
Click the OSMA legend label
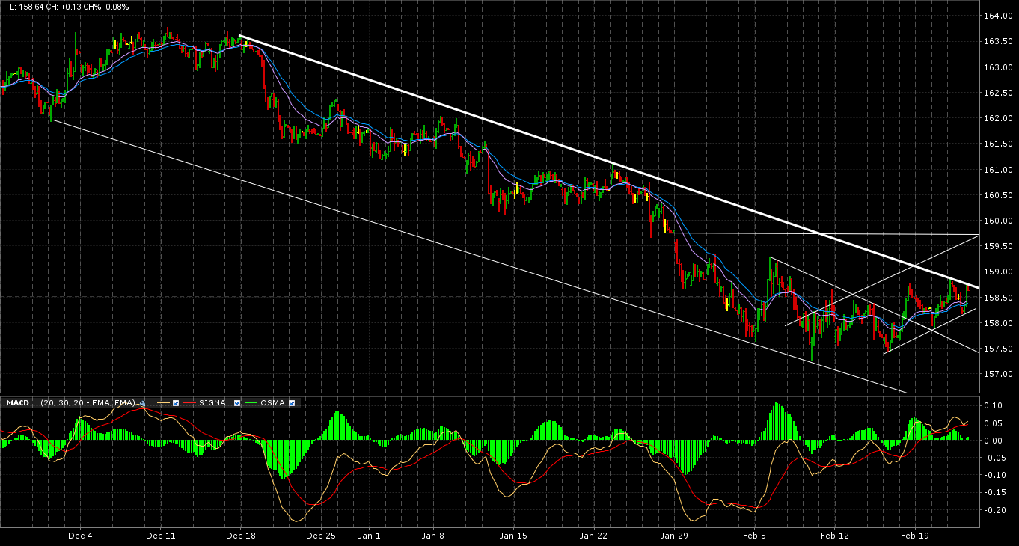tap(272, 403)
